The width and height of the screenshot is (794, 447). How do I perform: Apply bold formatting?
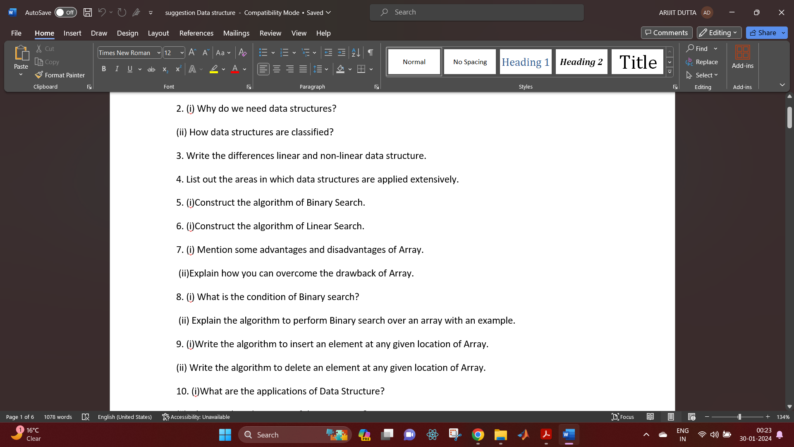104,69
